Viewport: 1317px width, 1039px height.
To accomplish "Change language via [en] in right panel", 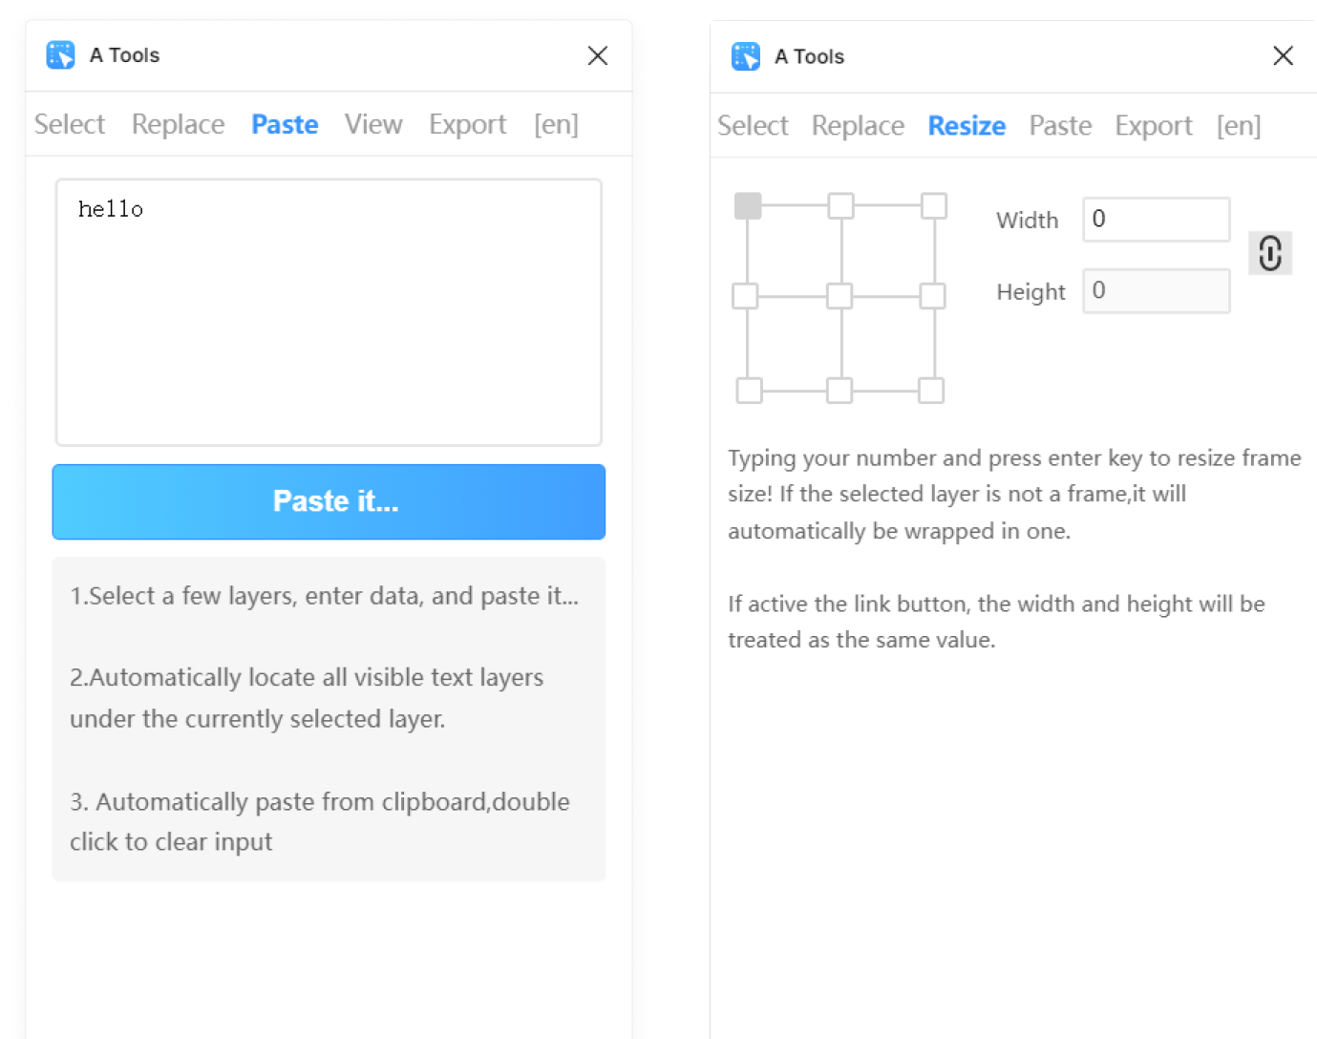I will pos(1239,126).
